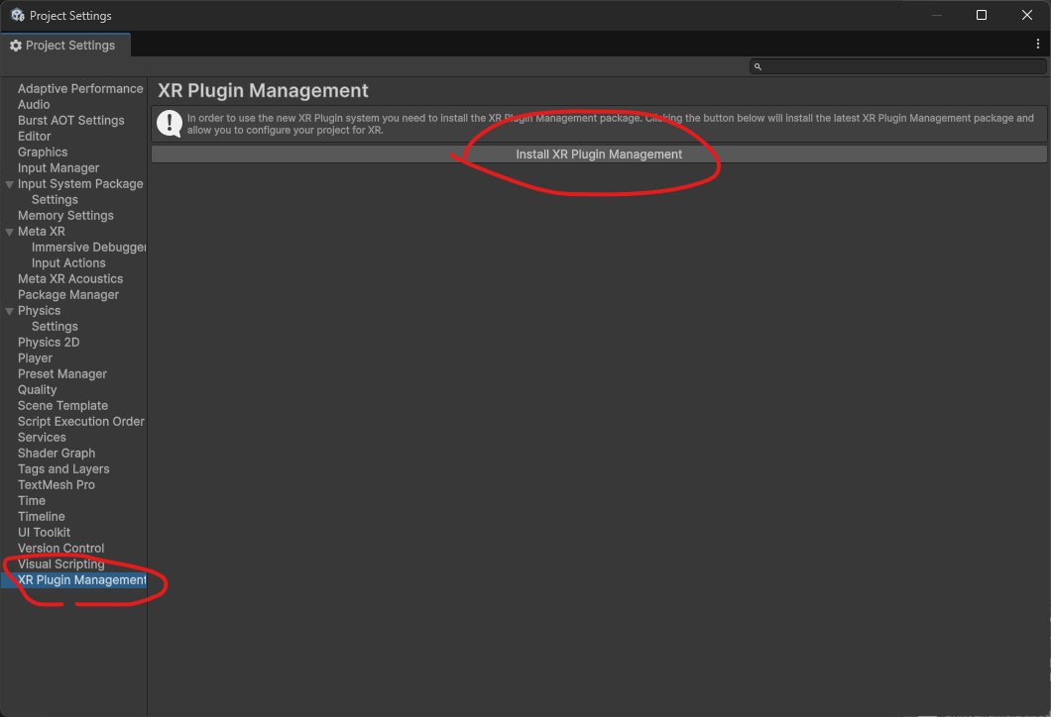Select Preset Manager
The height and width of the screenshot is (717, 1051).
point(62,373)
